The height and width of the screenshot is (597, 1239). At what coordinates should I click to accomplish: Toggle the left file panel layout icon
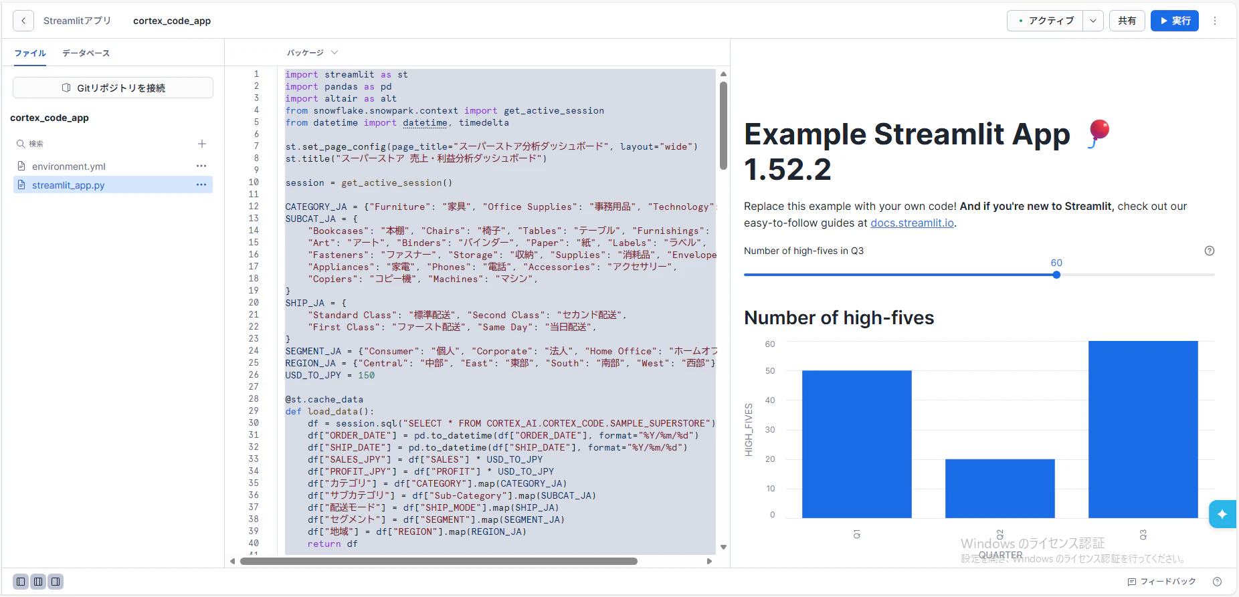tap(21, 582)
